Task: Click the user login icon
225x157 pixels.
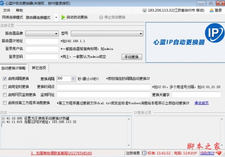Action: click(211, 10)
